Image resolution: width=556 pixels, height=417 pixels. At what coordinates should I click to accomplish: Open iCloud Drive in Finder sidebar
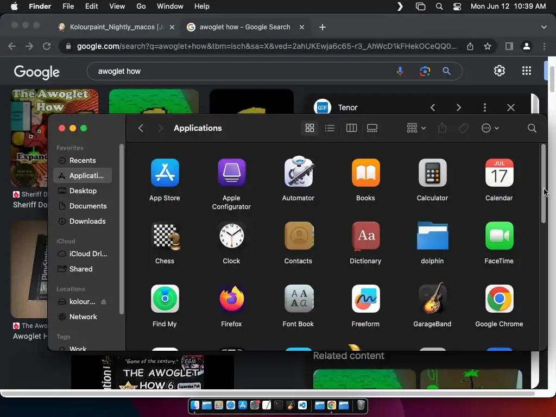83,254
